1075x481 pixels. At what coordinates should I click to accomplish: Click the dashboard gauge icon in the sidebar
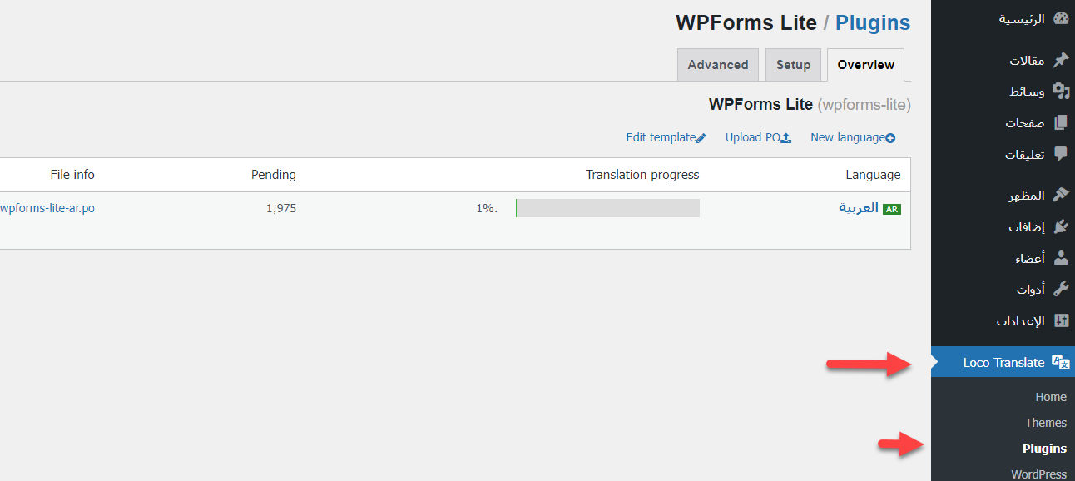1060,19
